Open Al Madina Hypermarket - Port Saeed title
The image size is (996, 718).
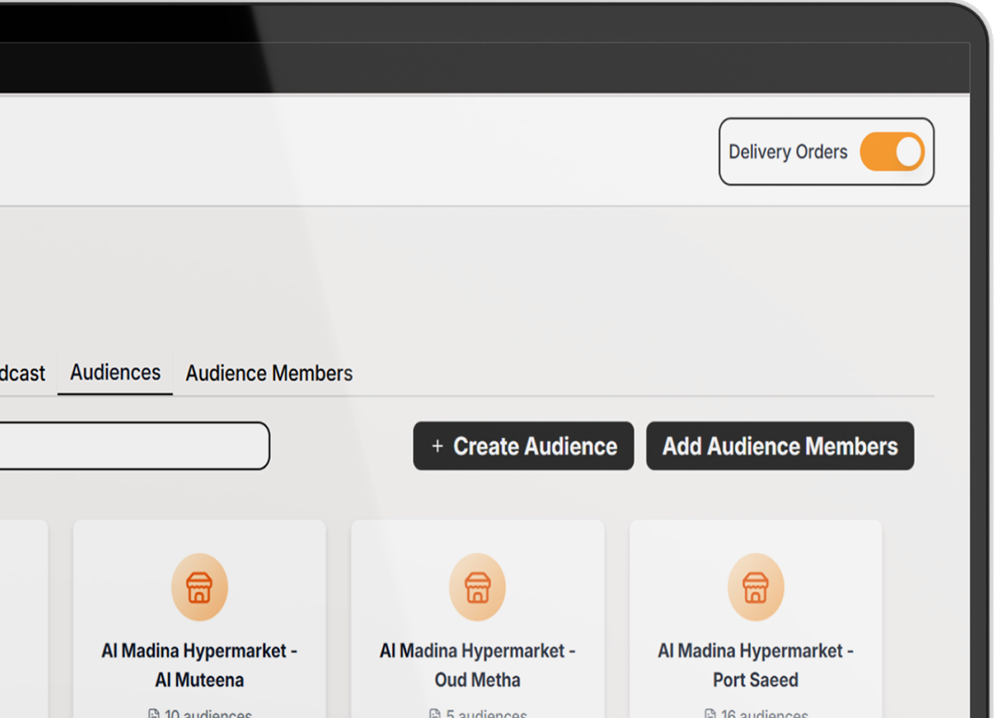[x=755, y=665]
